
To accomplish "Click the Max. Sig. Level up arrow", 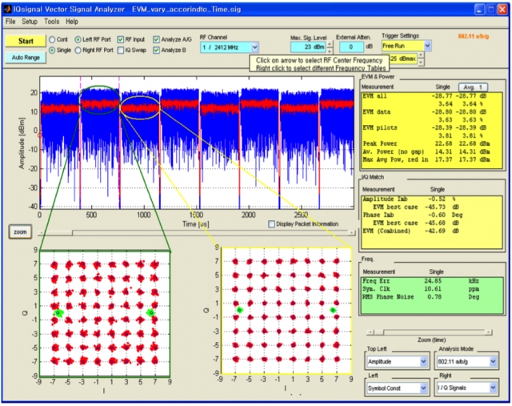I will click(330, 44).
